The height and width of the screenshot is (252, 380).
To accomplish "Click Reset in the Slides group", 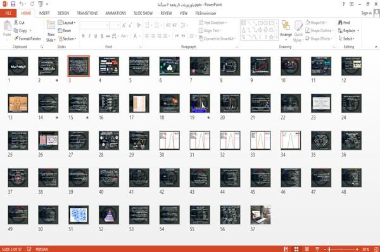I will 65,31.
